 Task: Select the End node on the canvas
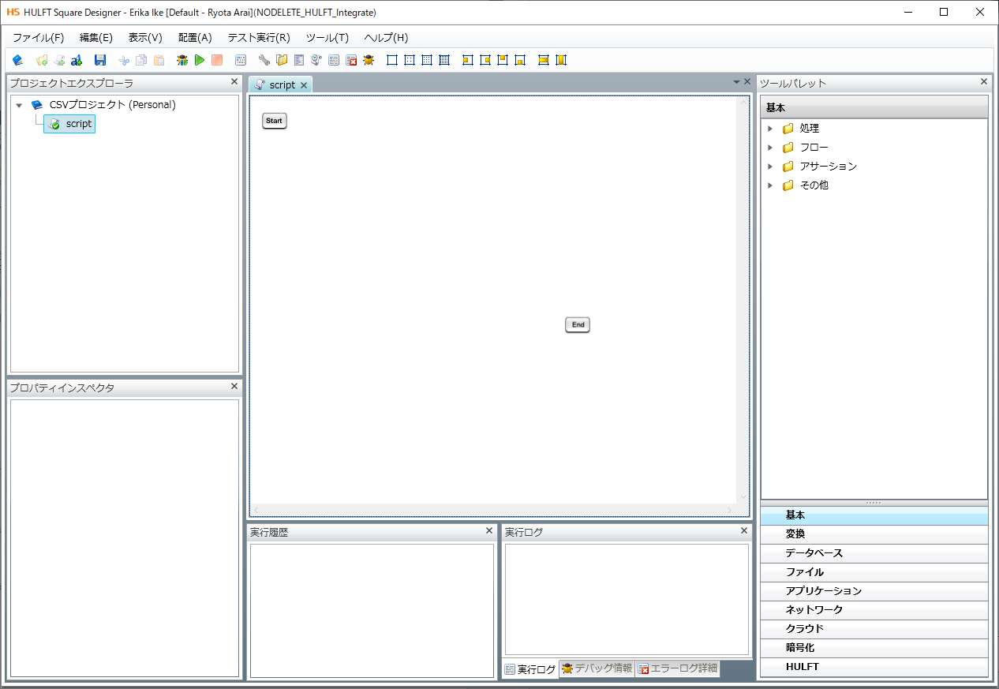pyautogui.click(x=578, y=324)
